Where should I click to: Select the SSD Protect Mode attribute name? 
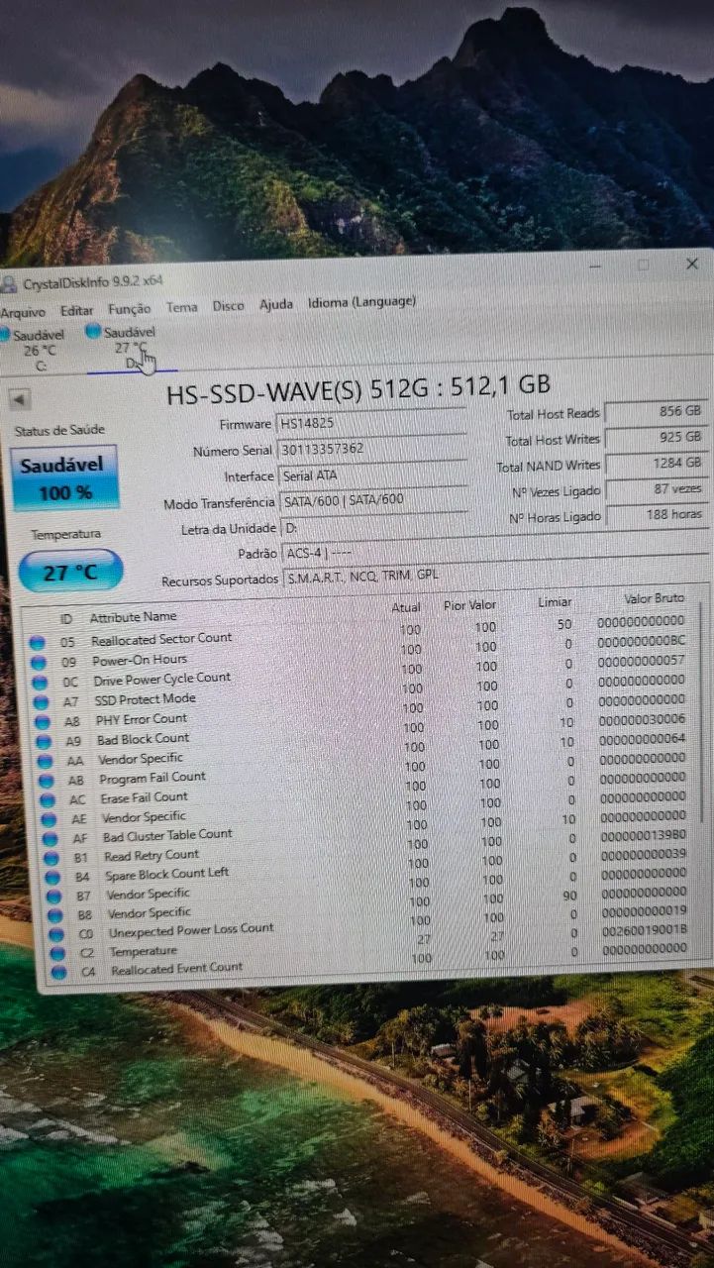click(145, 699)
